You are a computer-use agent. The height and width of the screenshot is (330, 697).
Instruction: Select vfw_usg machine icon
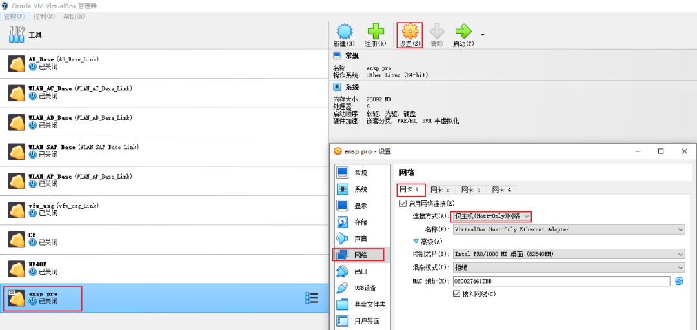click(x=17, y=210)
